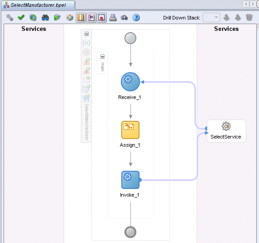Image resolution: width=259 pixels, height=243 pixels.
Task: Collapse the SelectManufacturer process scope
Action: [x=86, y=34]
